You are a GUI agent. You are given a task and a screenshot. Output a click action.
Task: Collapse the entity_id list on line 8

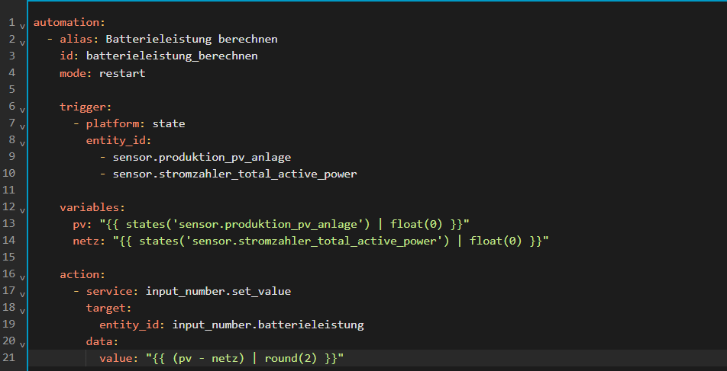tap(22, 143)
